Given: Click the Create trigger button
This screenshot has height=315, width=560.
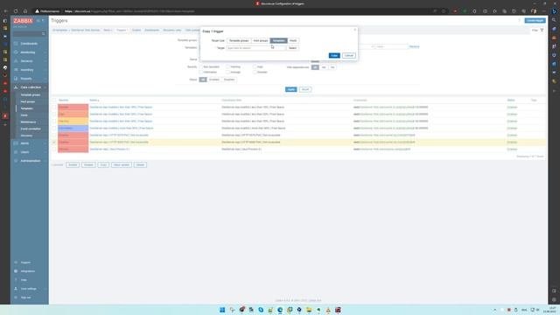Looking at the screenshot, I should coord(535,21).
